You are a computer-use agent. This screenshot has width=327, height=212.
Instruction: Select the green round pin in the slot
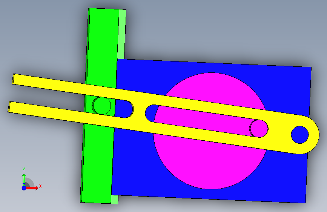click(x=102, y=106)
